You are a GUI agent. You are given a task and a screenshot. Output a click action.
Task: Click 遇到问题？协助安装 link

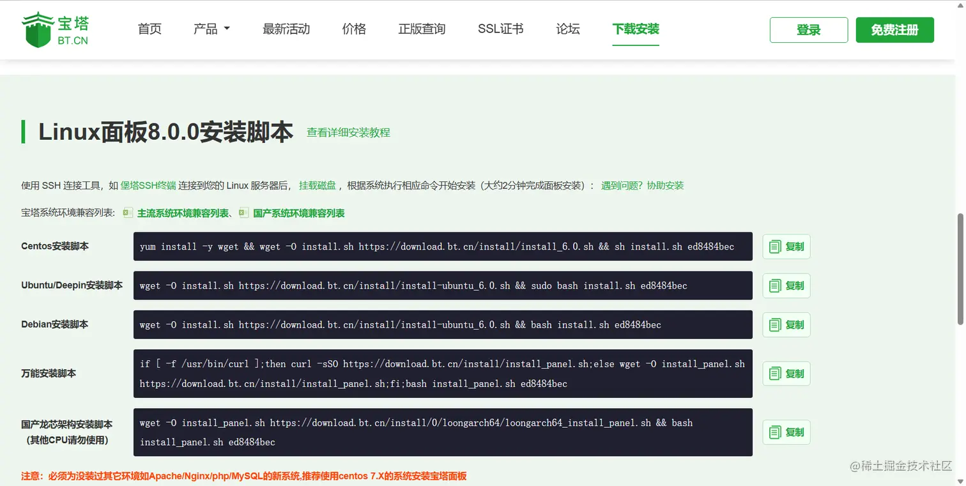coord(642,185)
